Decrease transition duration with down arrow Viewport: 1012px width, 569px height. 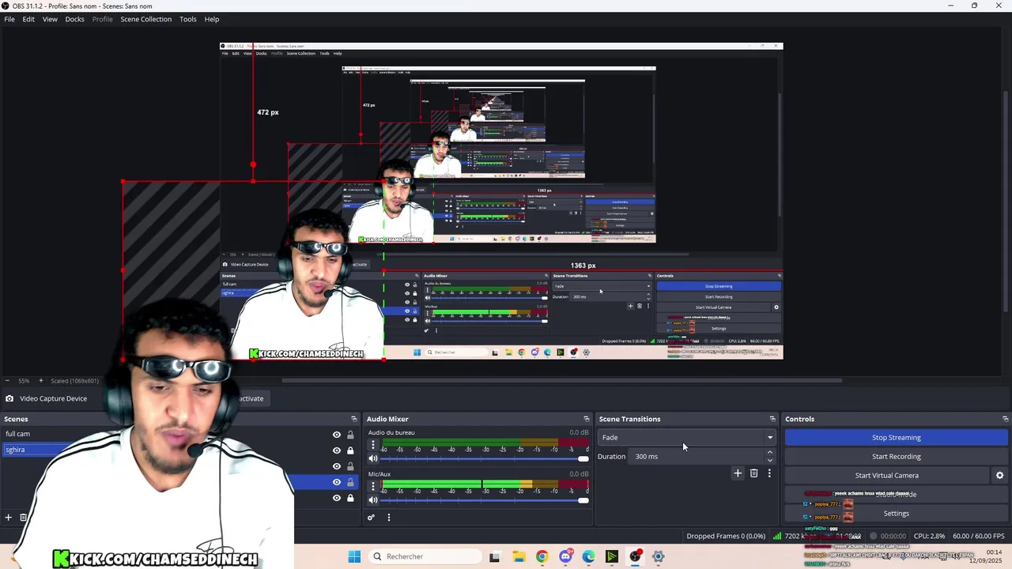click(770, 460)
